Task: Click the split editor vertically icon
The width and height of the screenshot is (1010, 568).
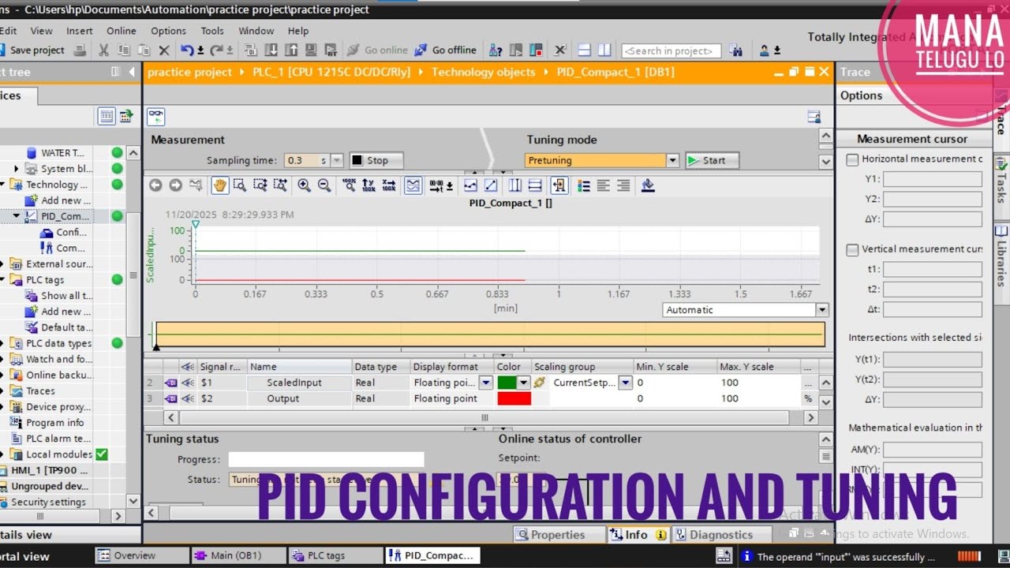Action: 604,50
